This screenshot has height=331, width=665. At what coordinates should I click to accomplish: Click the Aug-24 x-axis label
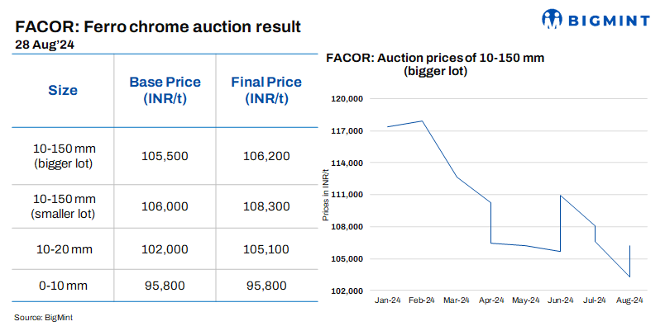pos(629,300)
